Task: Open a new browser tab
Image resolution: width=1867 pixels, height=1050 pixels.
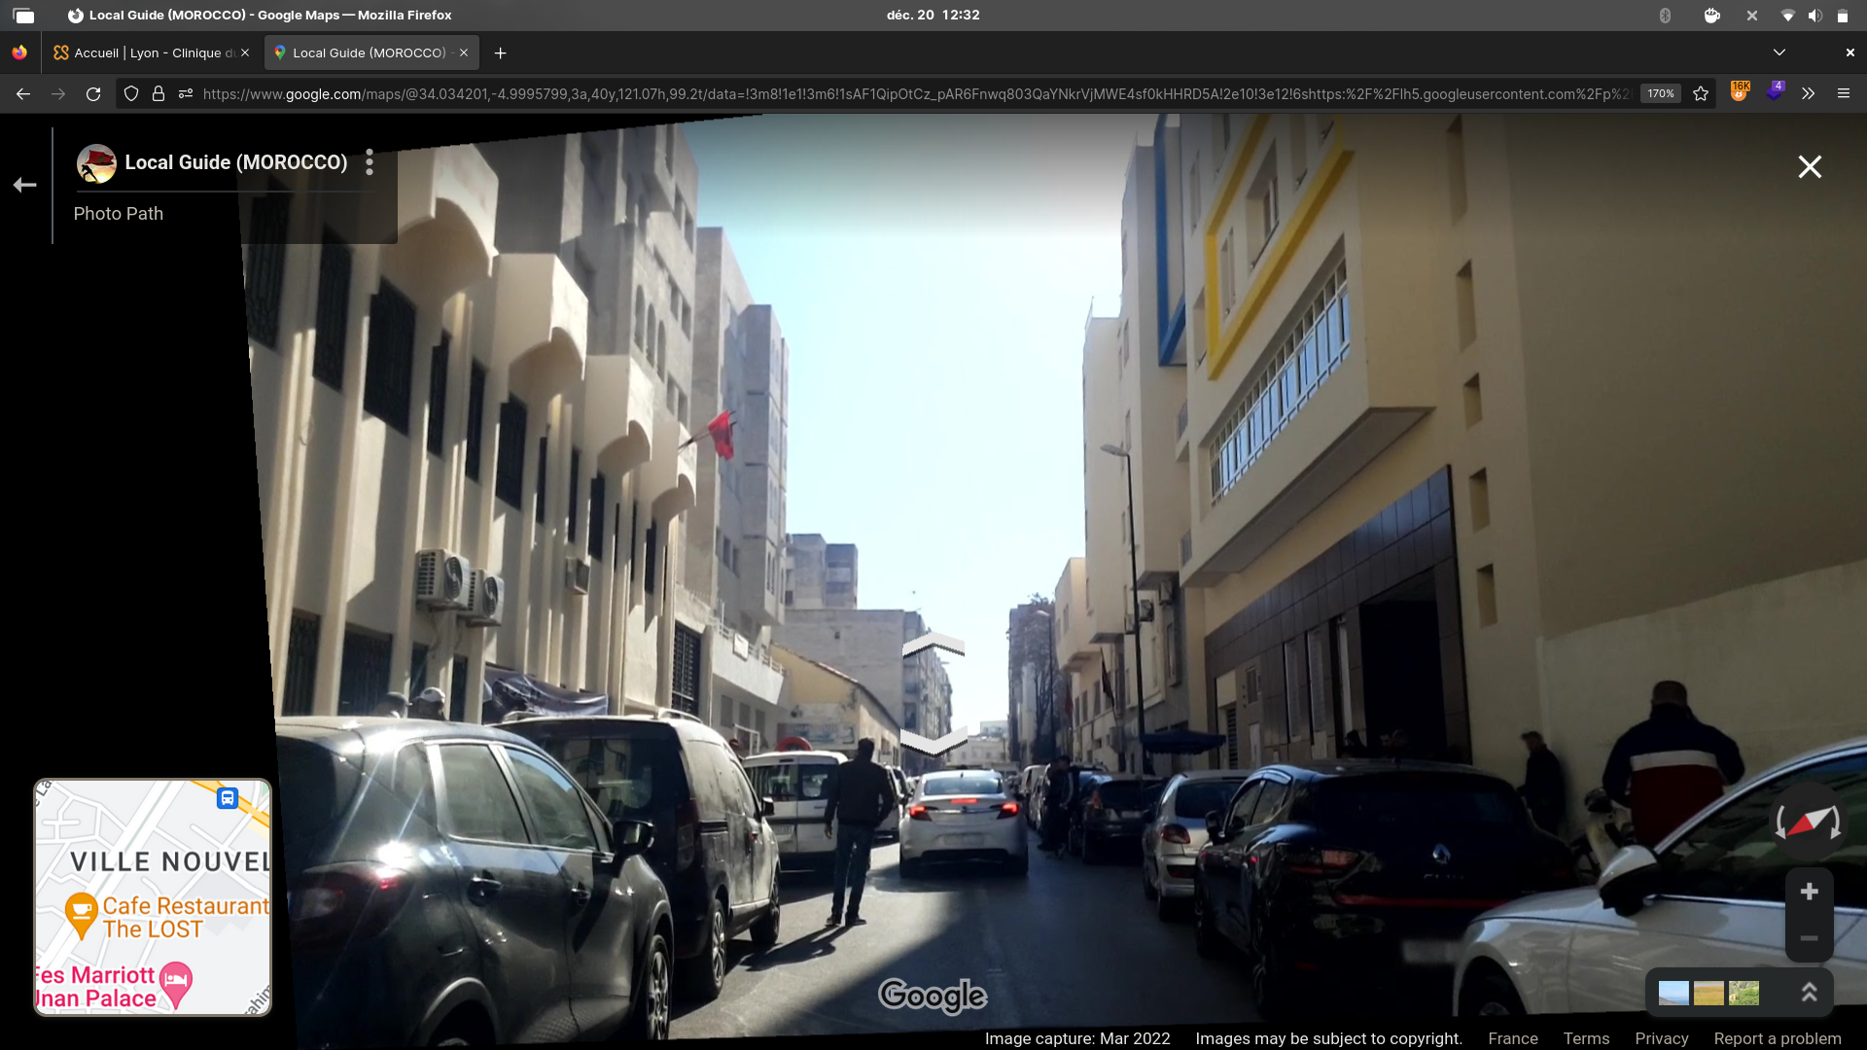Action: click(x=500, y=52)
